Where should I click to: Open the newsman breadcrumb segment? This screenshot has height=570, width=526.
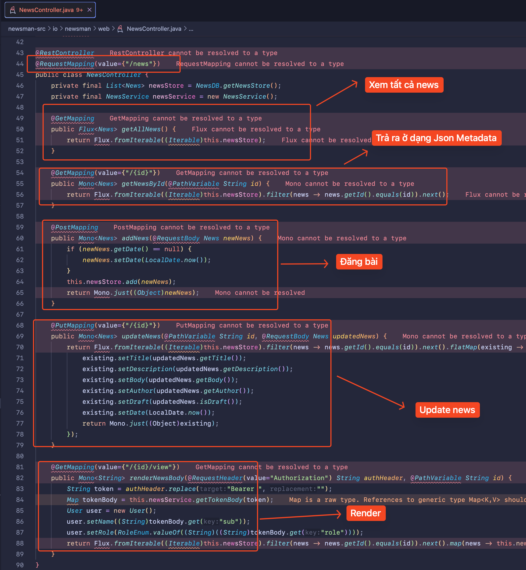click(78, 29)
